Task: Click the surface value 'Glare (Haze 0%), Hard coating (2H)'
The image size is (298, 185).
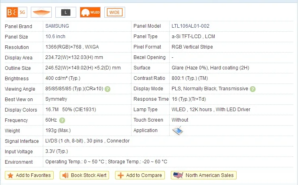Action: [211, 68]
